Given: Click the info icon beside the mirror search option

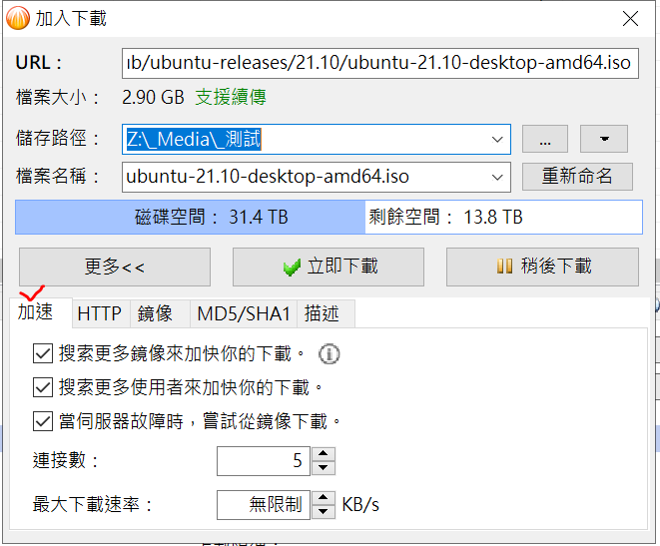Looking at the screenshot, I should [329, 353].
